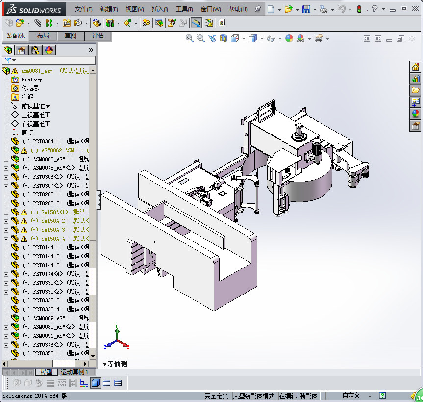
Task: Expand the PRT0304<1> tree node
Action: 6,141
